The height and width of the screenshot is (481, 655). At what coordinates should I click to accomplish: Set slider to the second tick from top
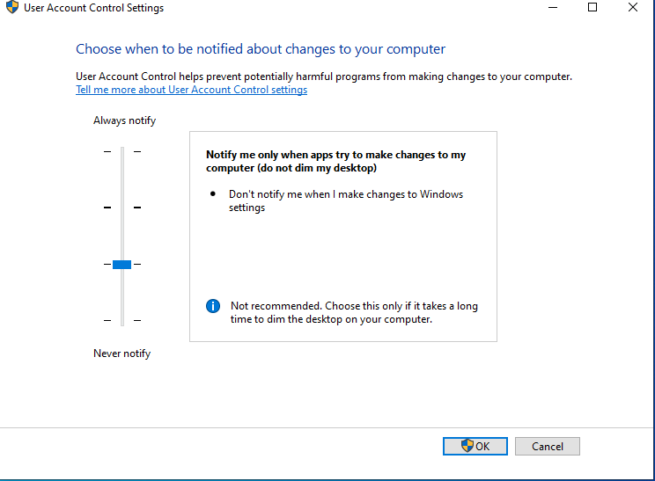point(122,208)
